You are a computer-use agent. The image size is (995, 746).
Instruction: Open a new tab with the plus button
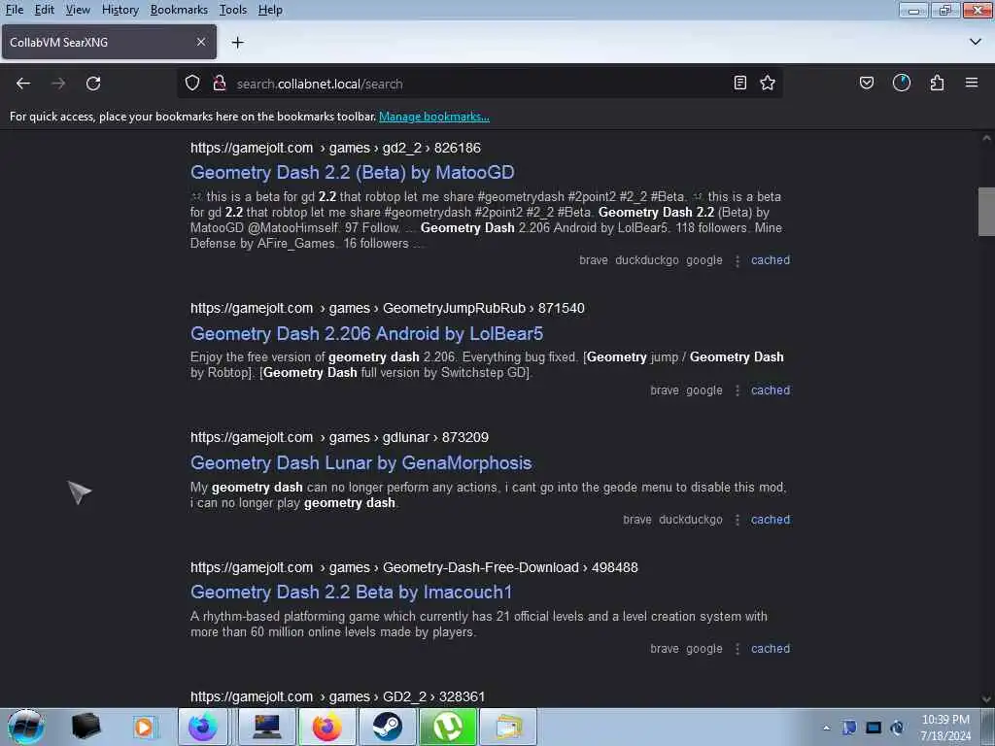pos(238,43)
